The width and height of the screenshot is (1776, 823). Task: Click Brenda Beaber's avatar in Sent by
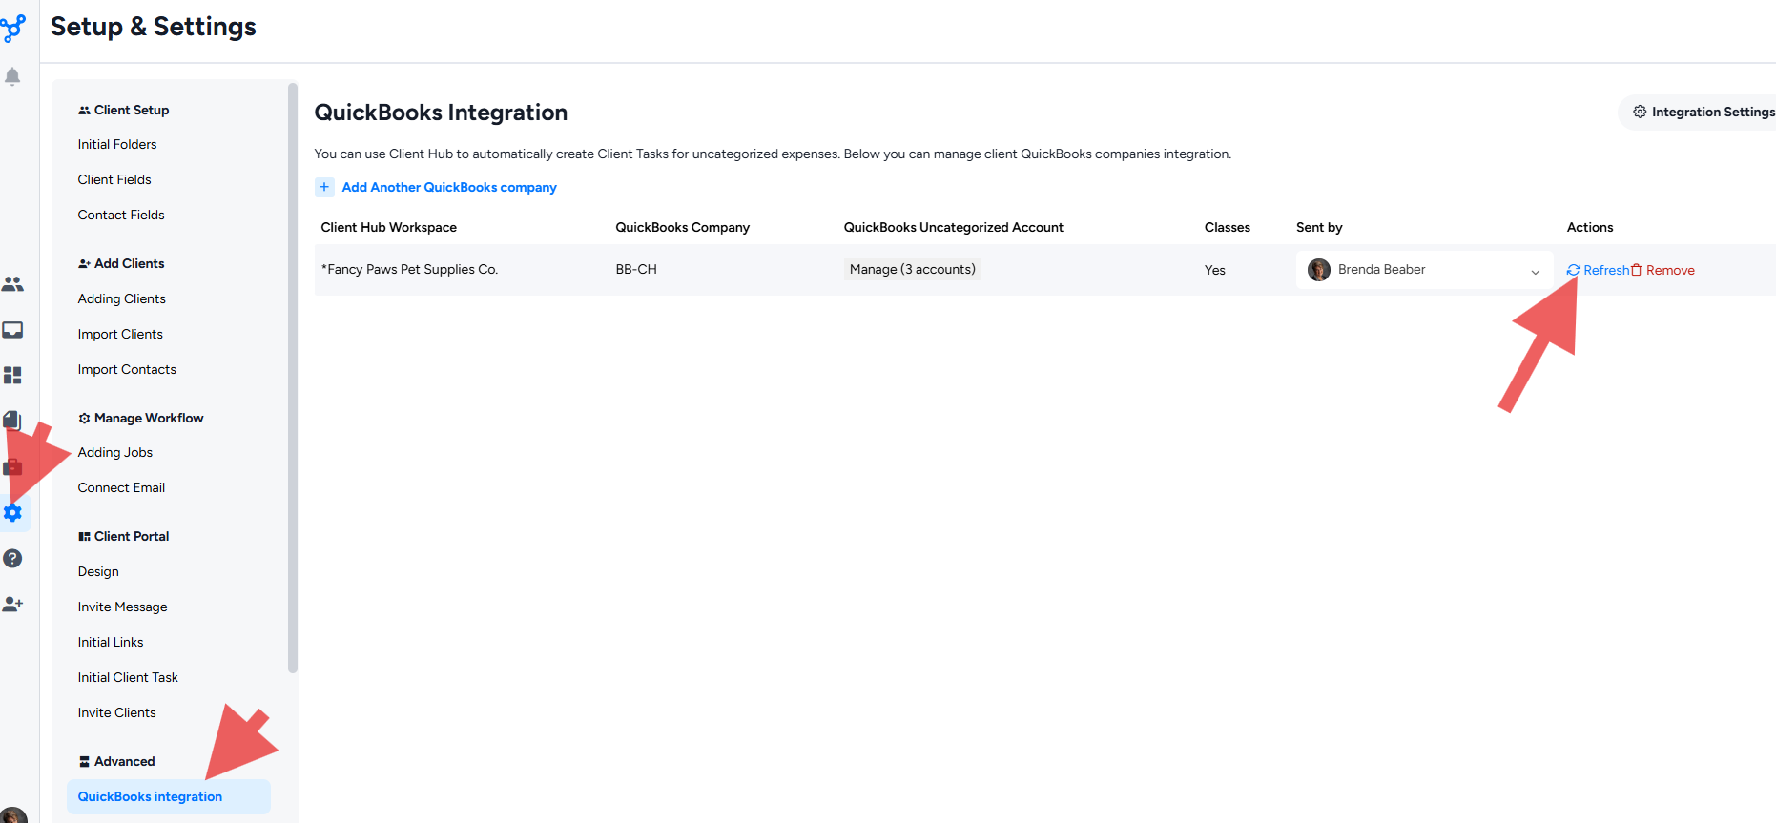point(1319,270)
